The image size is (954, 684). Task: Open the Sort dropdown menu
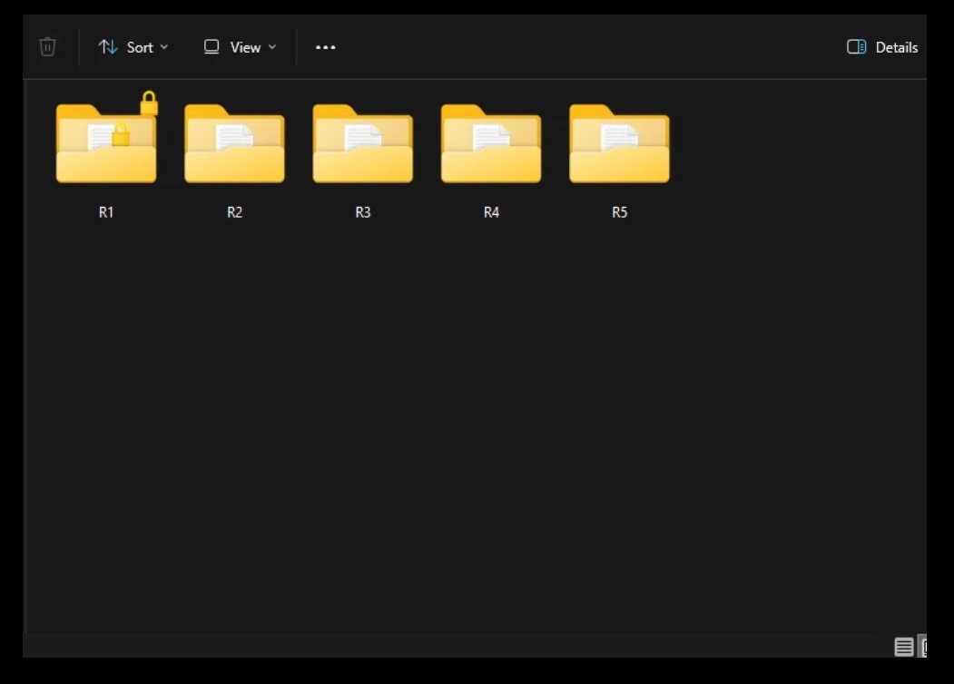tap(133, 47)
